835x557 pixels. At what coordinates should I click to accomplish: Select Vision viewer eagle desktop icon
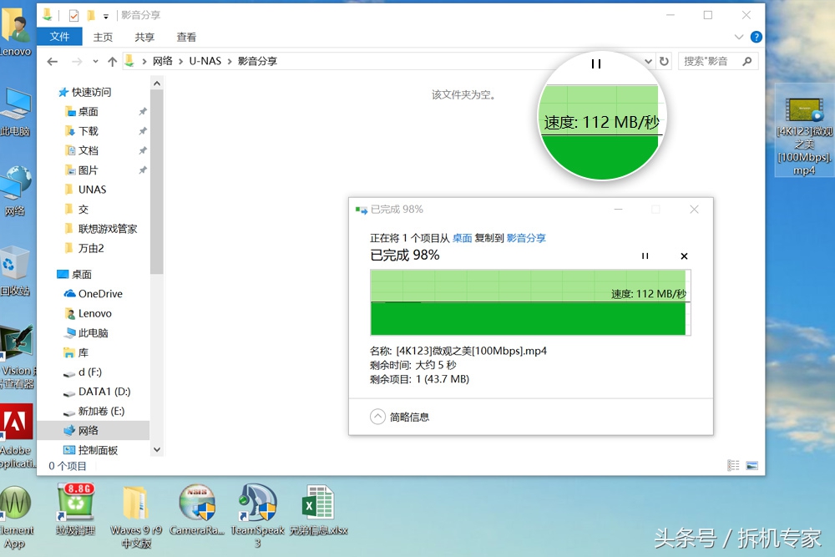(x=17, y=357)
